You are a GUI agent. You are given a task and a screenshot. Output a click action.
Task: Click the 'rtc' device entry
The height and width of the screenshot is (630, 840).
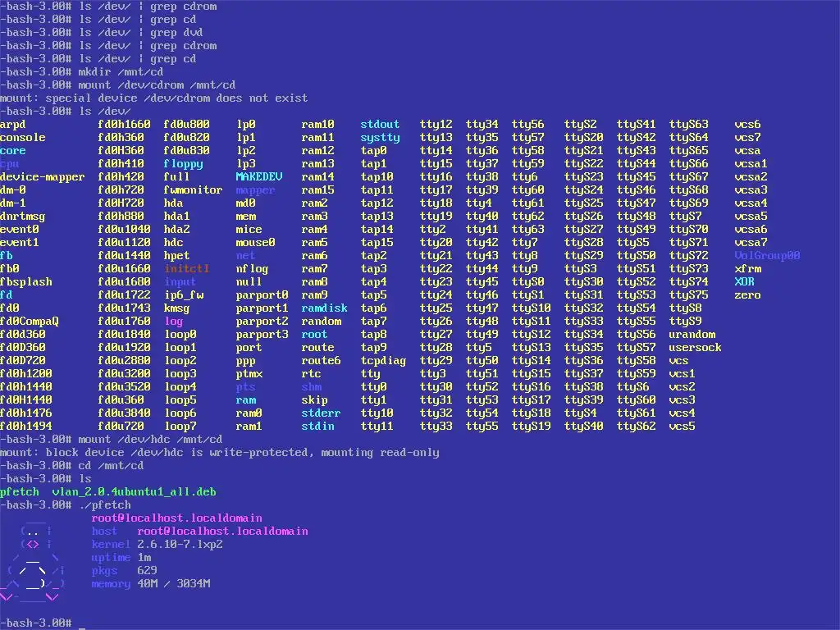(311, 374)
